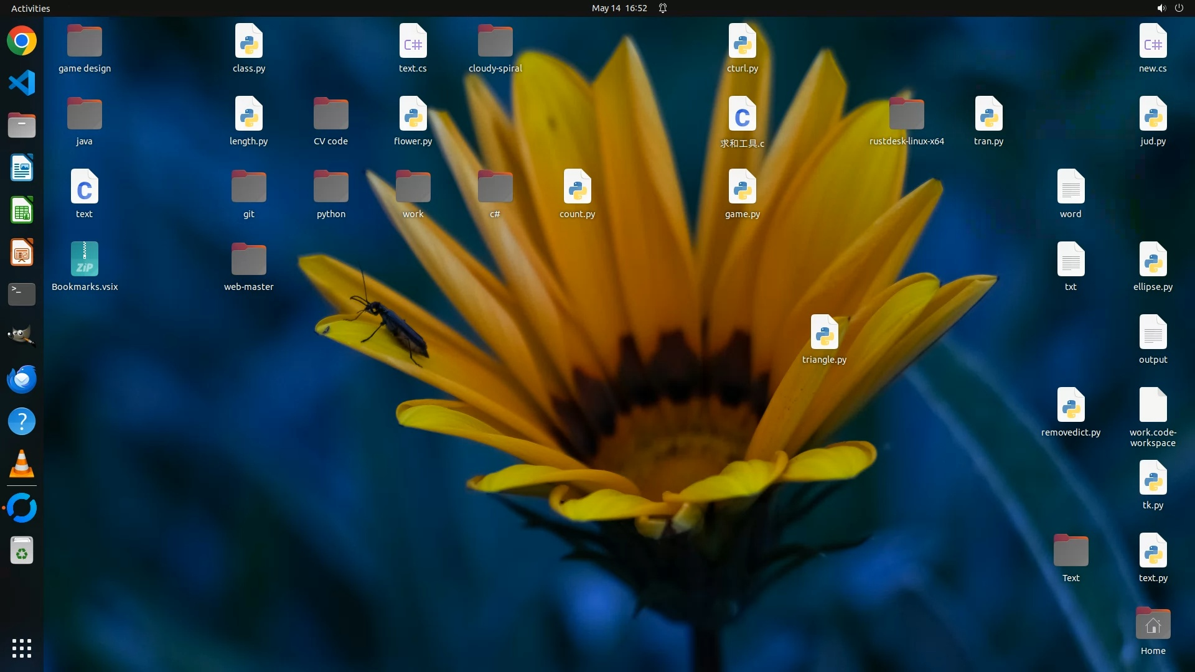Open Google Chrome from the dock

[x=22, y=41]
